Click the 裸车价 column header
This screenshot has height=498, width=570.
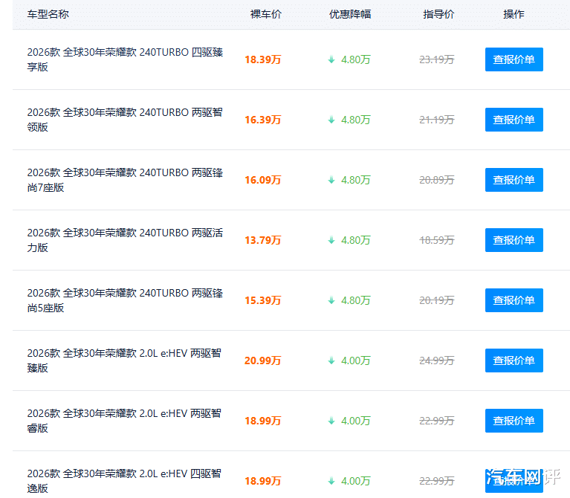(266, 14)
